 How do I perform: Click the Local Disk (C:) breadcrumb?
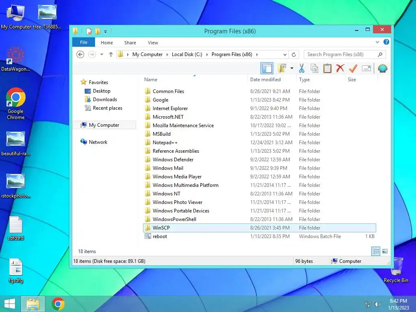coord(187,54)
